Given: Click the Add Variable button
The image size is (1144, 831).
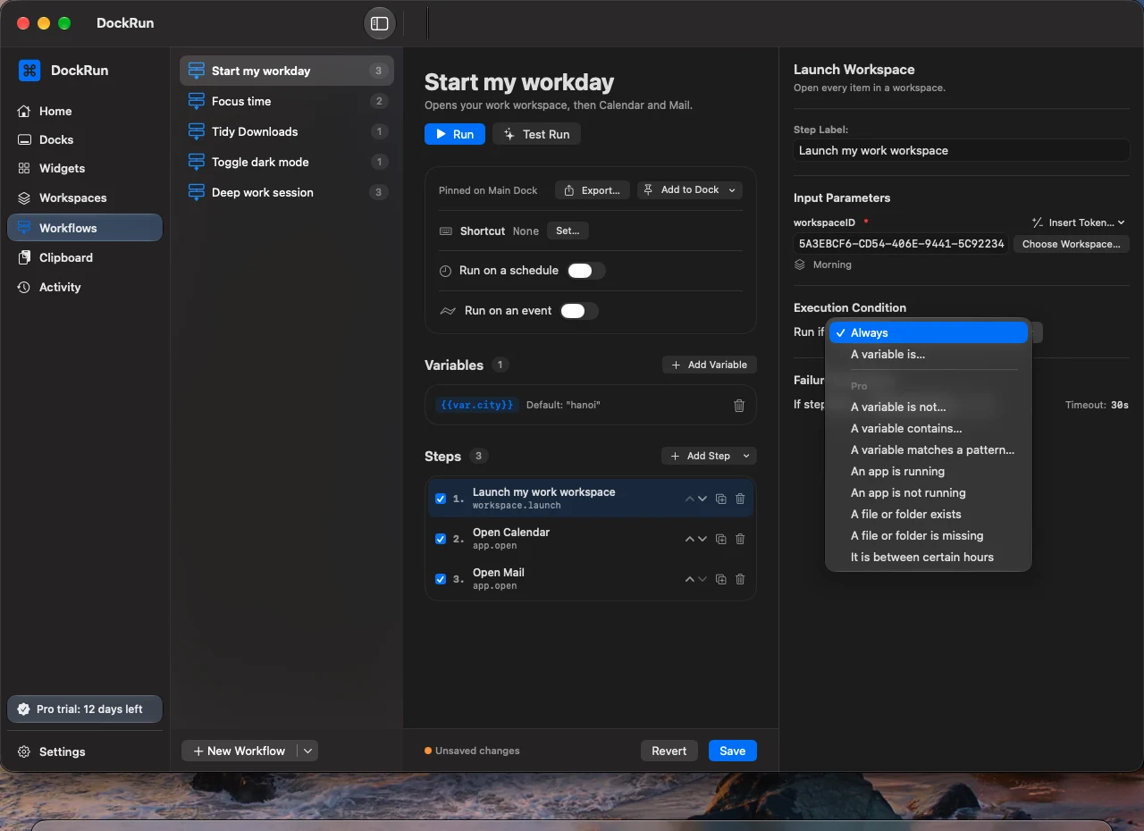Looking at the screenshot, I should 710,365.
